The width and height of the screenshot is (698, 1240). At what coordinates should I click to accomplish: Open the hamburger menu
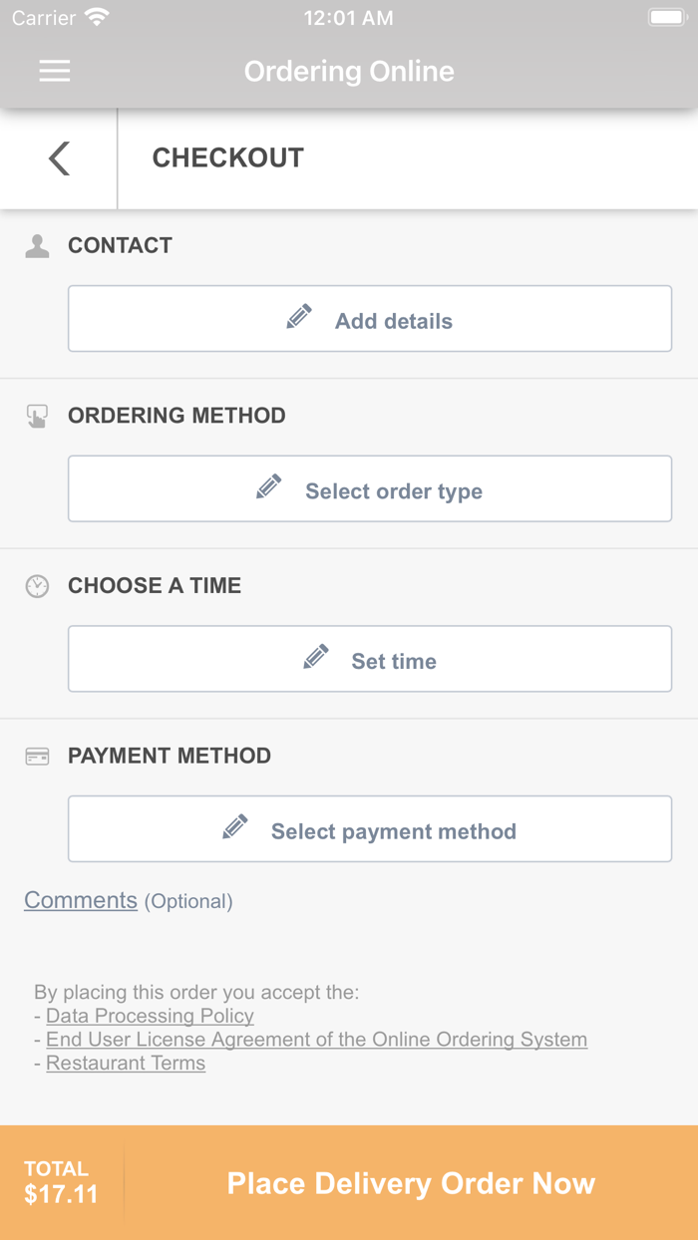[x=54, y=71]
